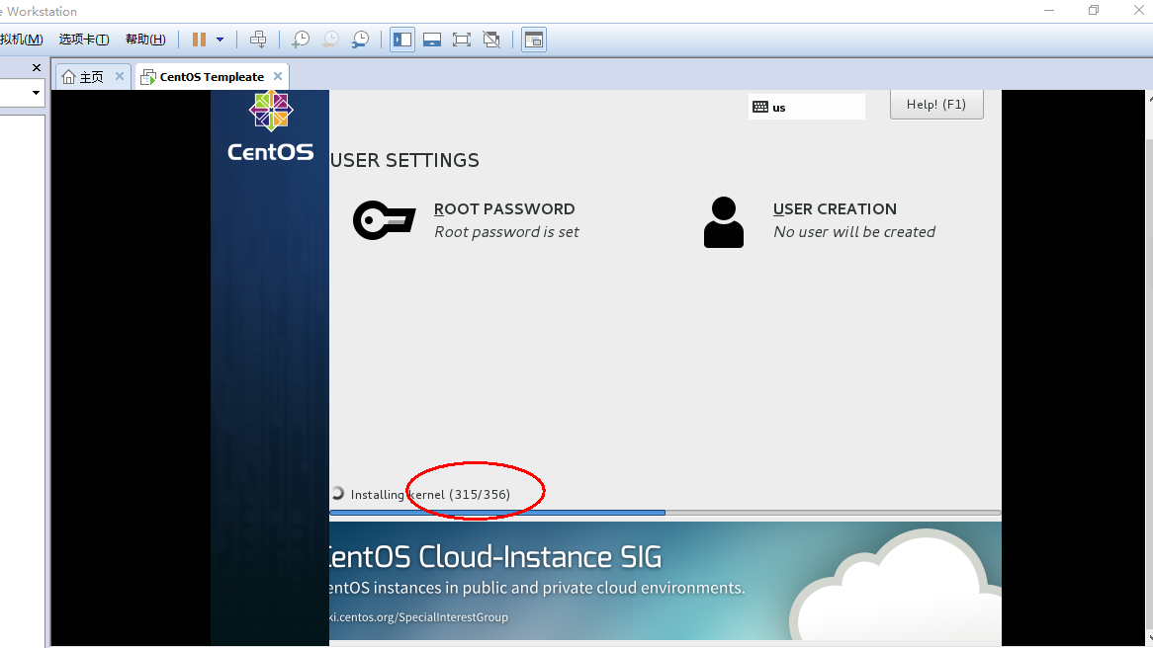Close the CentOS Templeate tab

277,76
